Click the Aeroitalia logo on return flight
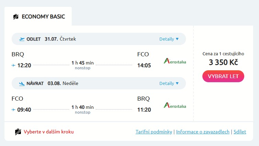Viewport: 259px width, 146px height. 175,106
